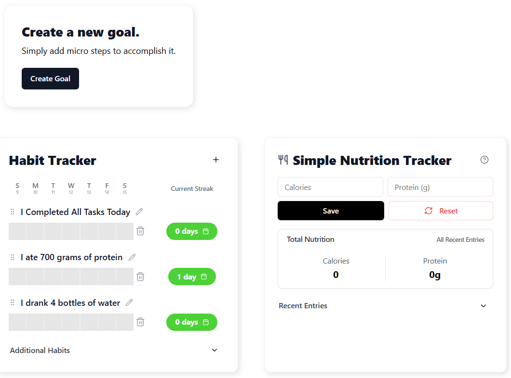Click pencil icon next to protein habit
The image size is (511, 378).
point(132,257)
